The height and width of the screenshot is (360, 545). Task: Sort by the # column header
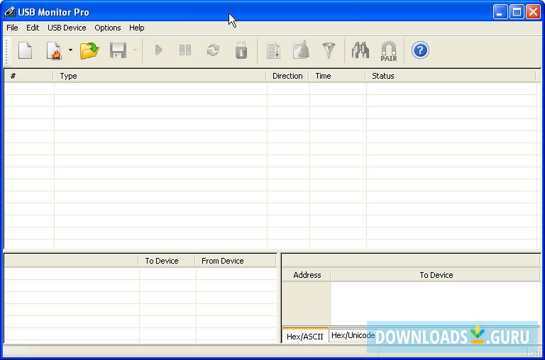point(29,76)
